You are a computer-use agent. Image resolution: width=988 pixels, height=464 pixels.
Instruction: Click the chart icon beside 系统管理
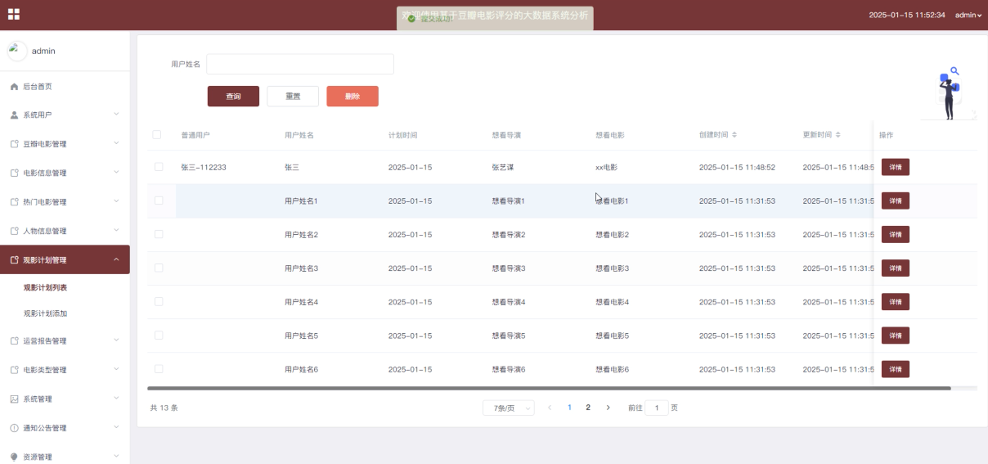pos(14,399)
